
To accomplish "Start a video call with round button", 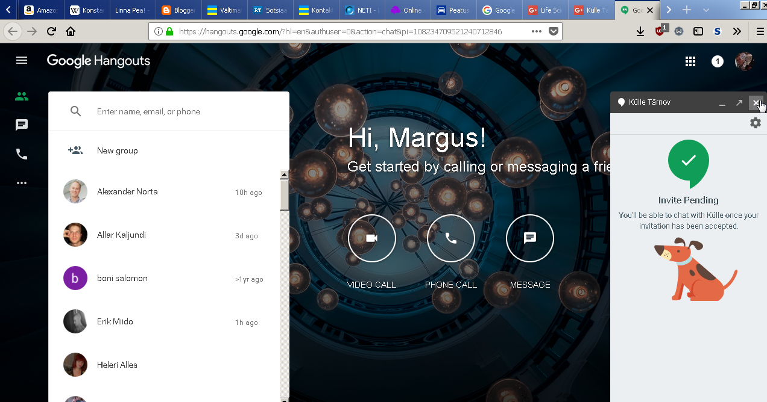I will coord(371,238).
